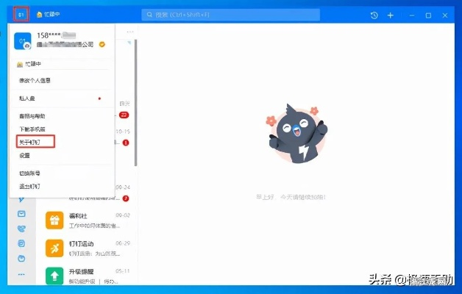
Task: Open the document disk icon in sidebar
Action: point(21,243)
